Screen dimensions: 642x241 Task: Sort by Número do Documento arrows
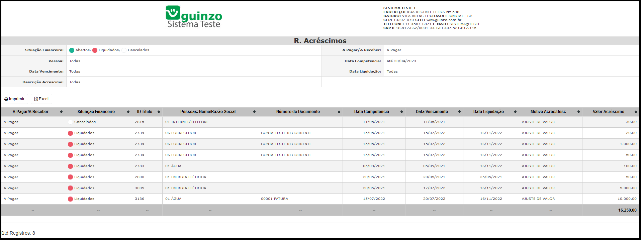[339, 112]
